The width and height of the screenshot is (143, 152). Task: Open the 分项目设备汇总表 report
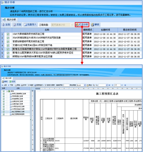click(x=17, y=109)
